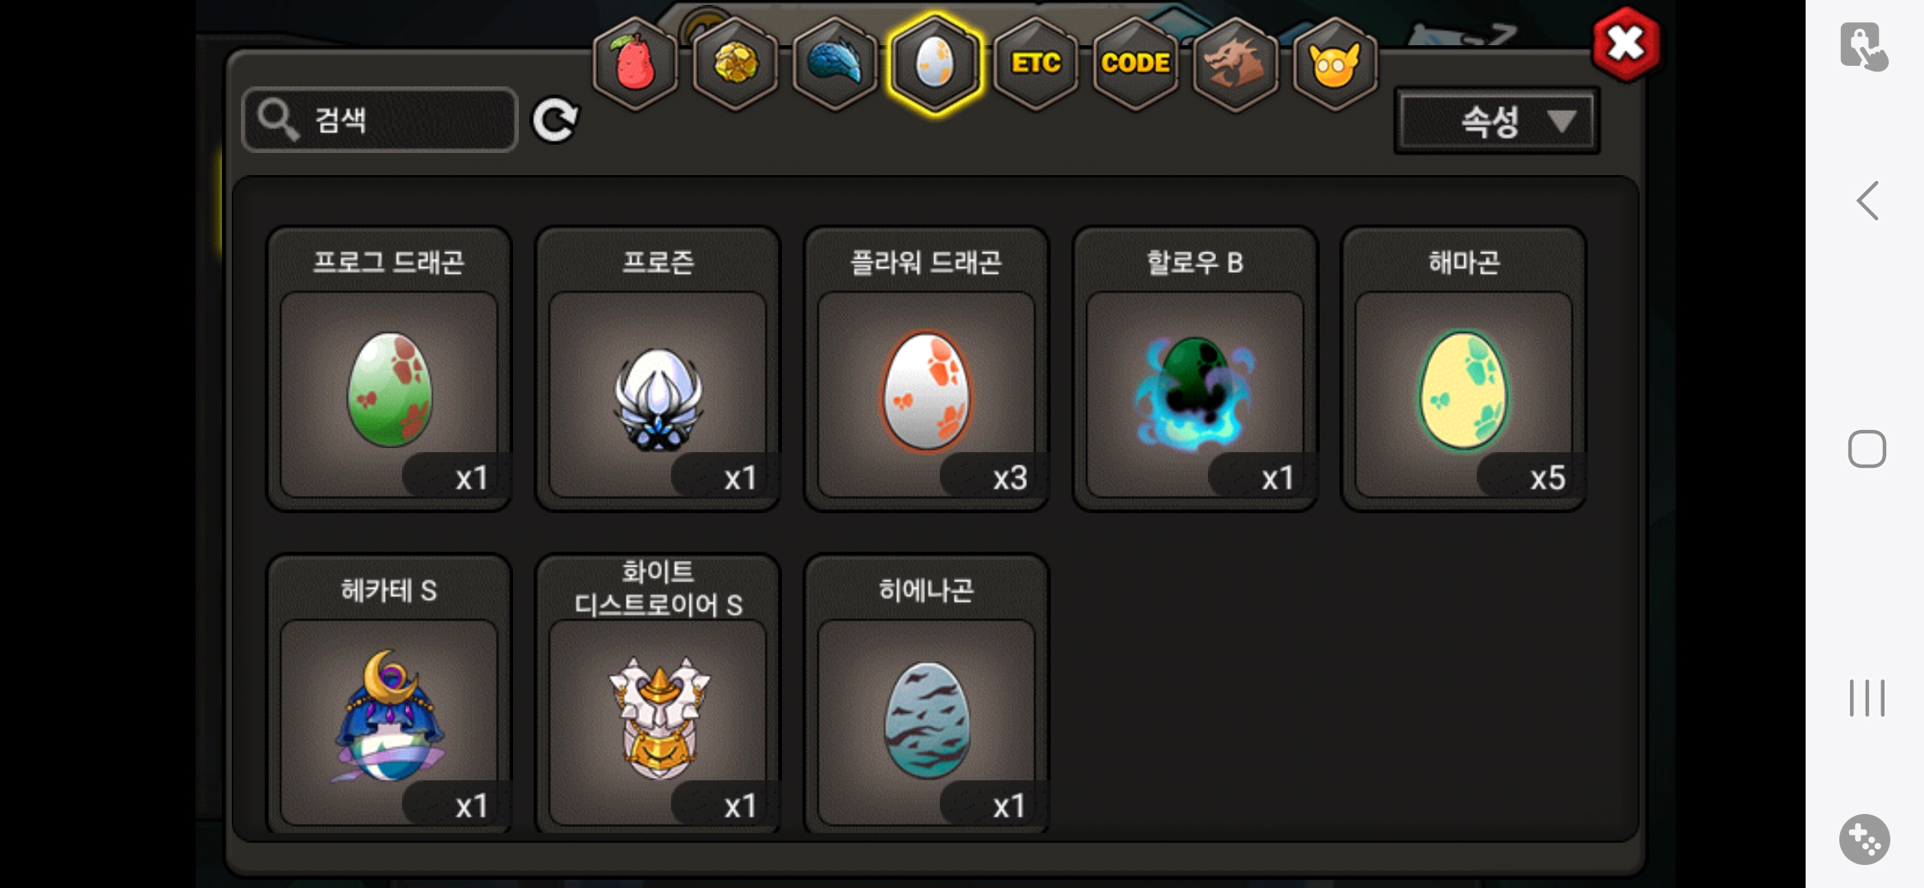Select the 프로즌 egg item

coord(658,368)
